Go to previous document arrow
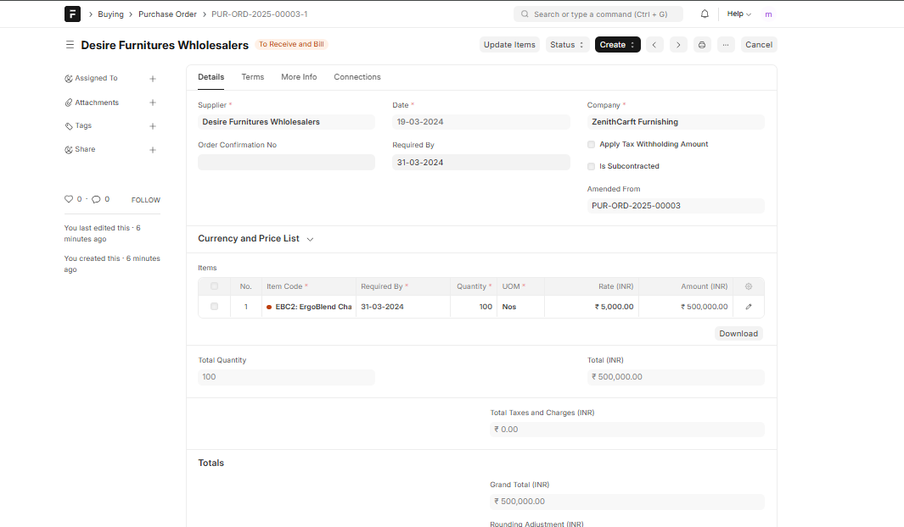 pyautogui.click(x=654, y=44)
